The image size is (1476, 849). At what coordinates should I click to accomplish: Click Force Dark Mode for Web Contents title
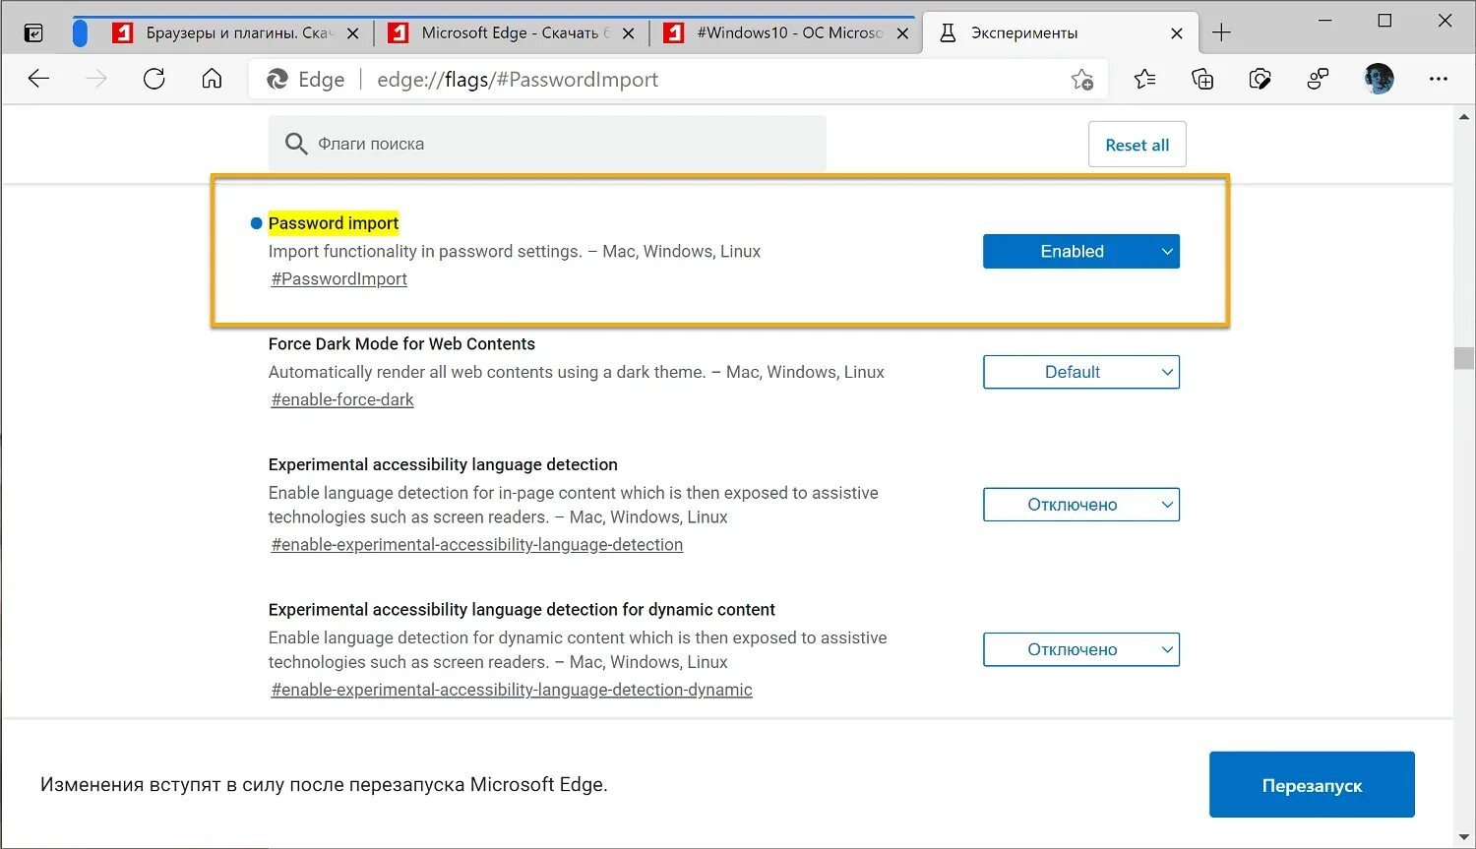pos(401,344)
